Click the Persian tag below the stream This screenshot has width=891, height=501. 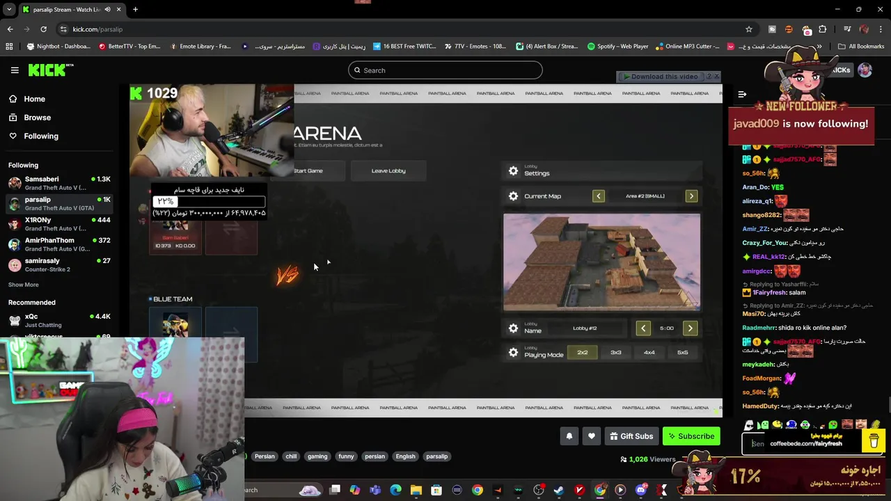tap(265, 456)
